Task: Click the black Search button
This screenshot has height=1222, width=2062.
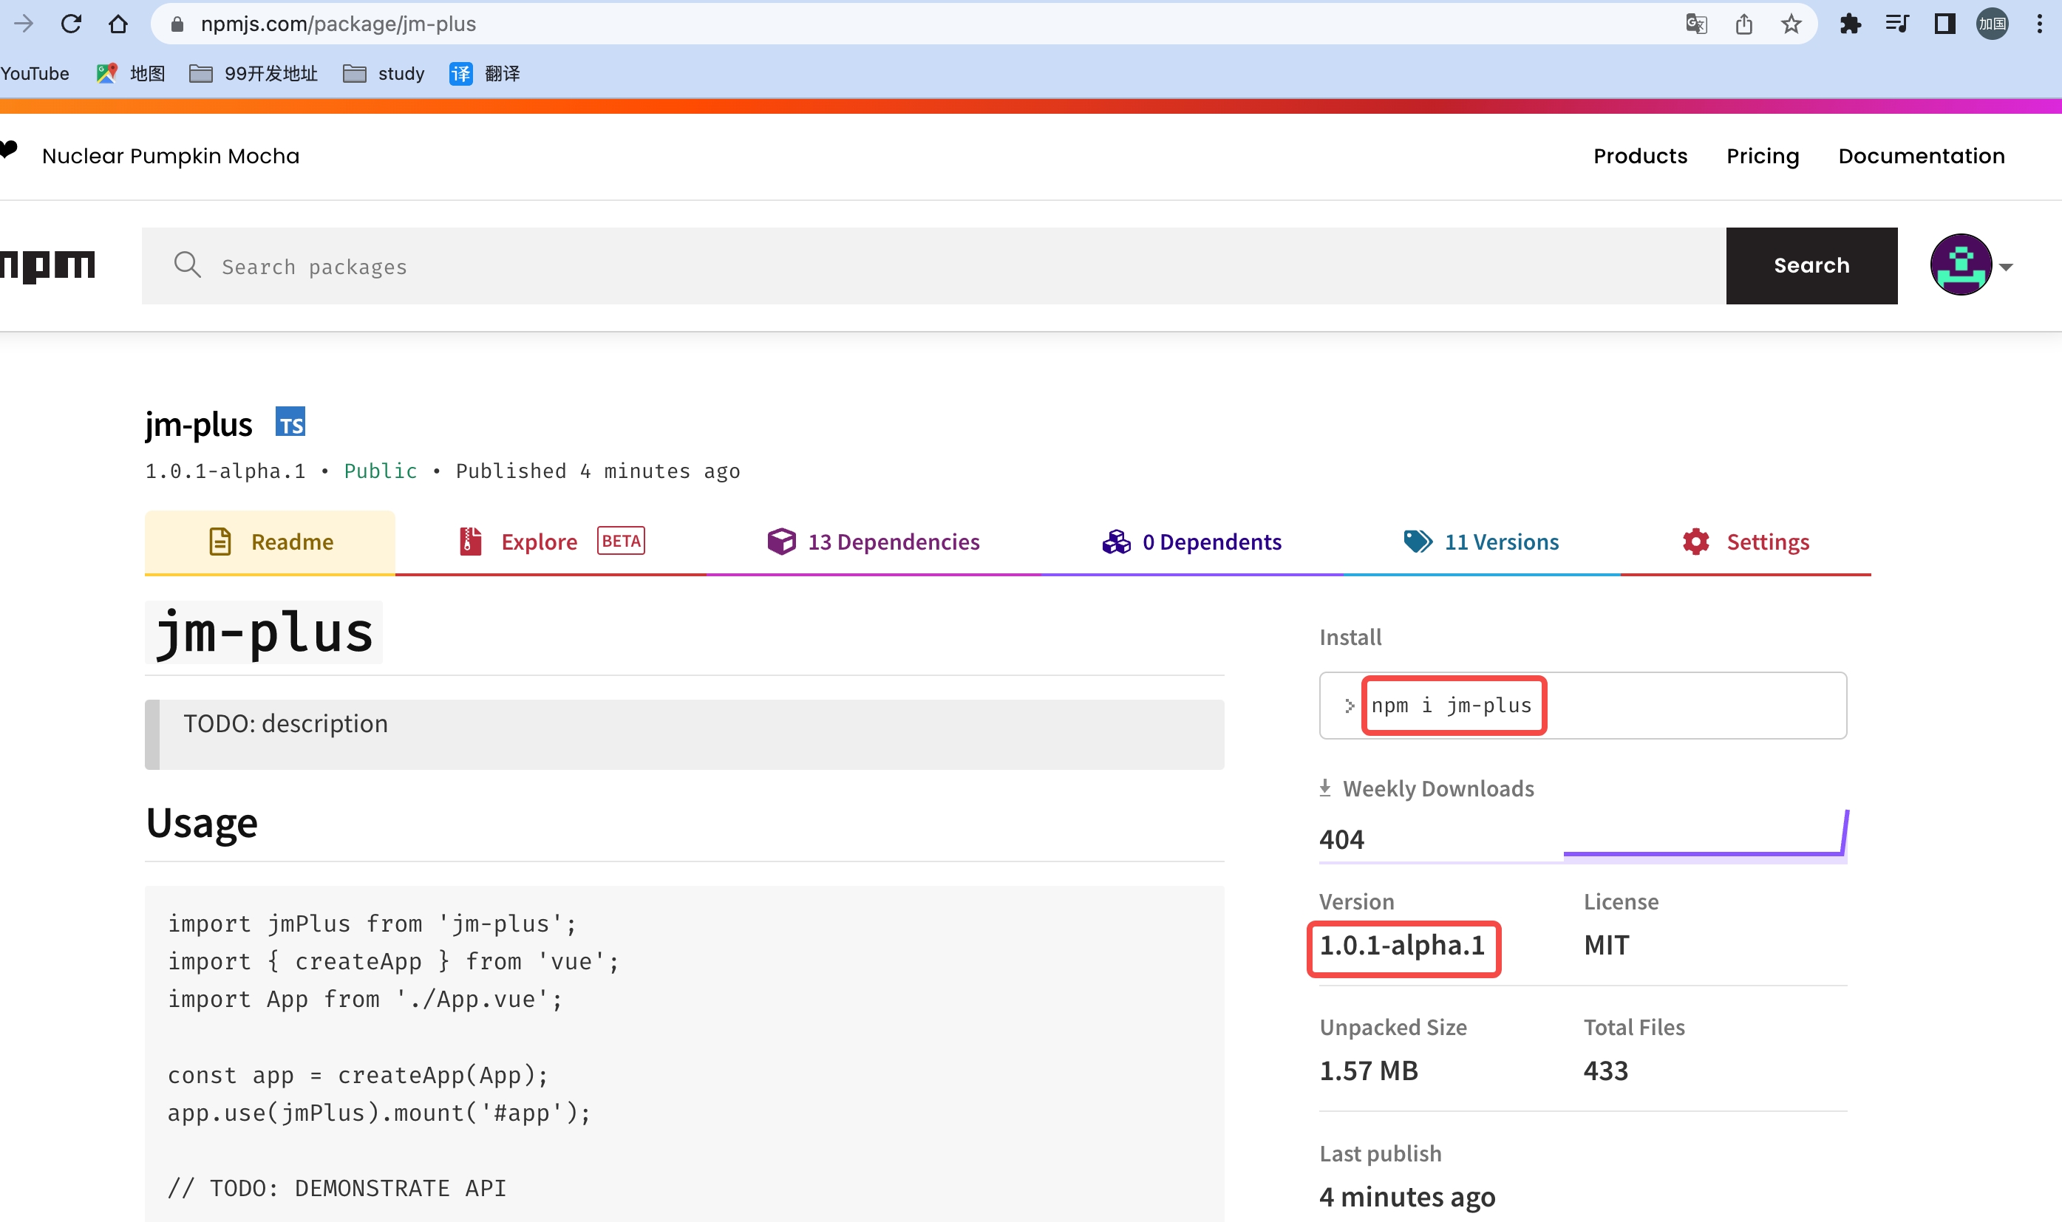Action: pos(1811,265)
